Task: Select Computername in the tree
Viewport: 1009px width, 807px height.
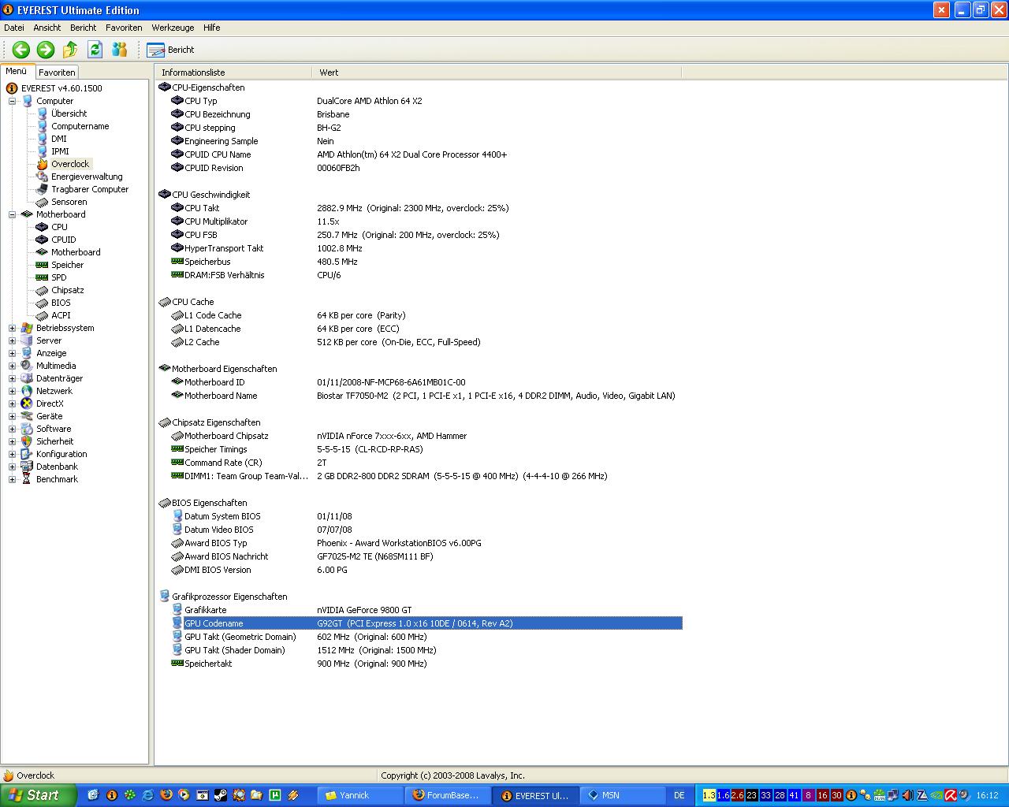Action: (x=80, y=126)
